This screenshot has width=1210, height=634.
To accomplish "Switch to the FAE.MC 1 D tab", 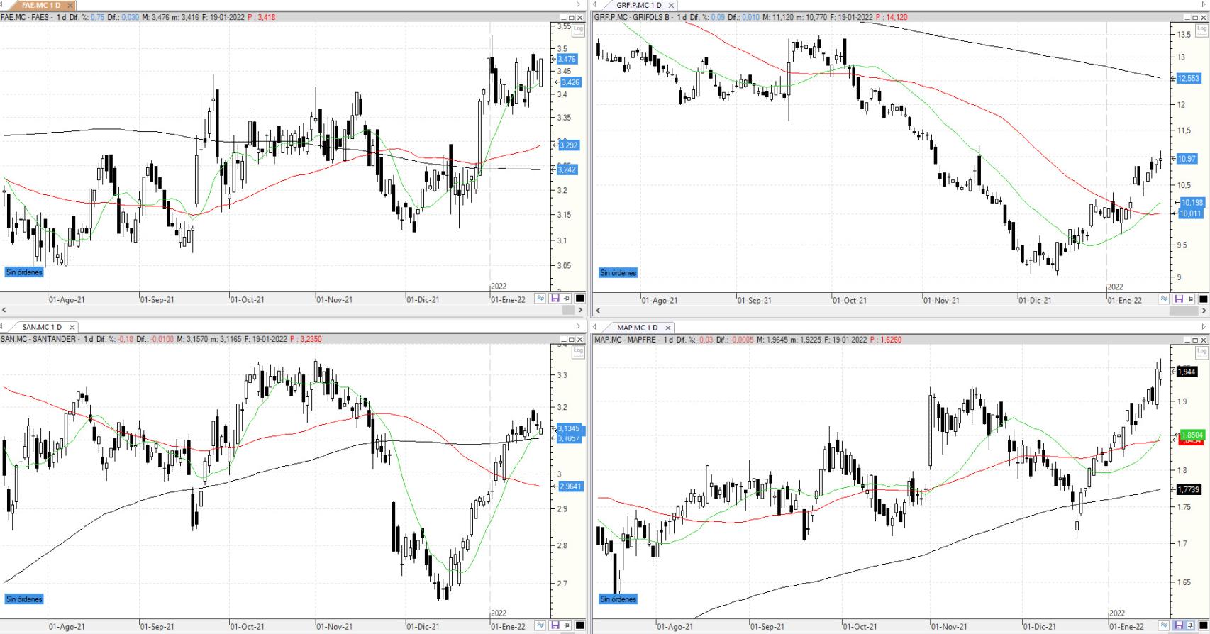I will (x=41, y=5).
